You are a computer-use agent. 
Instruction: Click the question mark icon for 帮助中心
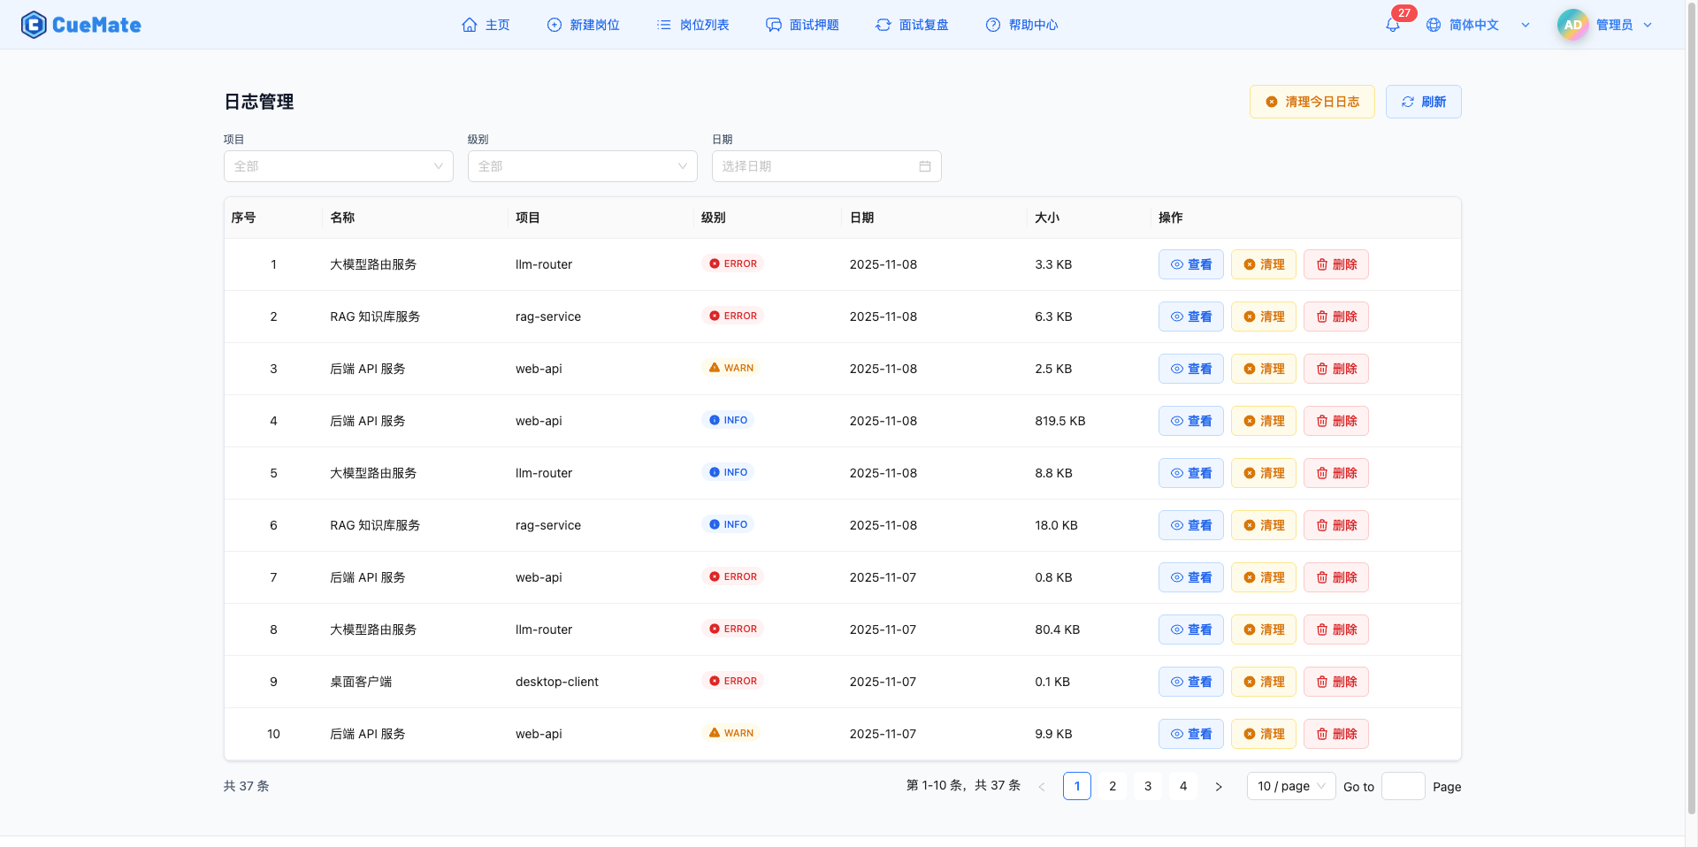[x=993, y=25]
